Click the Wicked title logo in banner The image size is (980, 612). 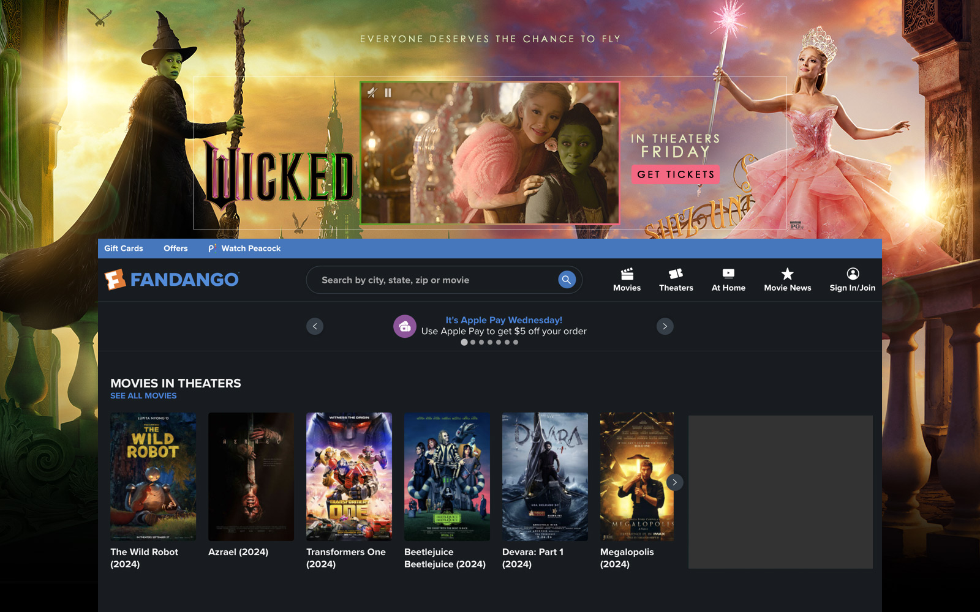click(279, 176)
